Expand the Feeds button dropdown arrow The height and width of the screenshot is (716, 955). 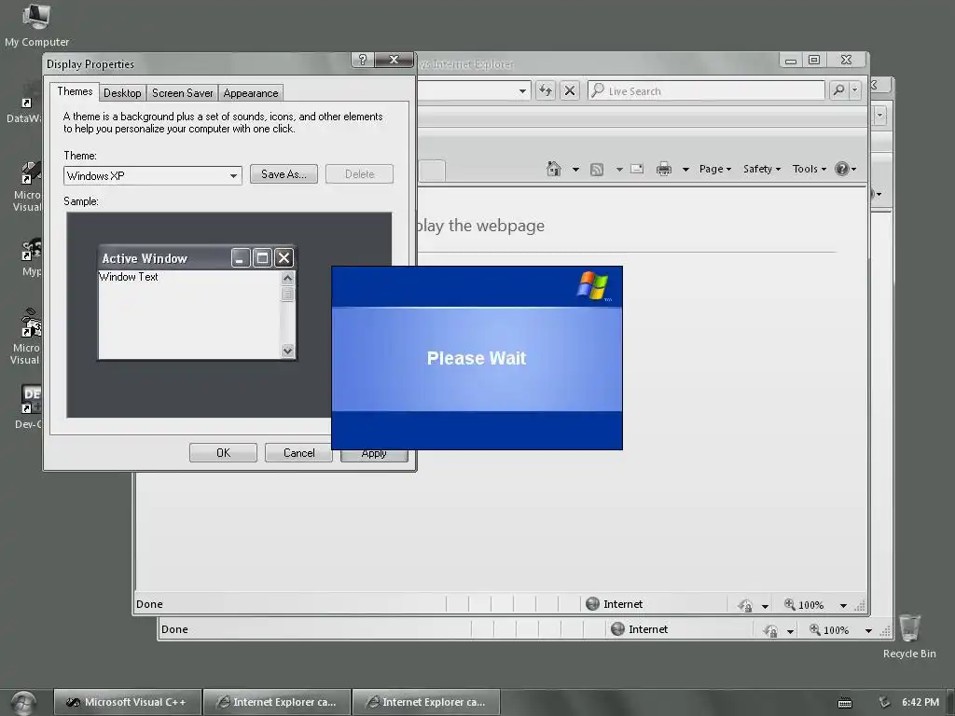pyautogui.click(x=619, y=170)
